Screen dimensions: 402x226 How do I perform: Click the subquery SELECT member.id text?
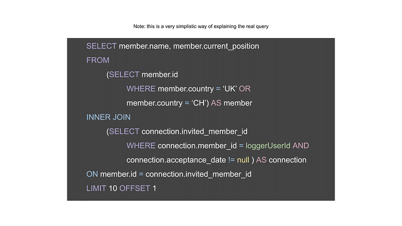(x=143, y=75)
